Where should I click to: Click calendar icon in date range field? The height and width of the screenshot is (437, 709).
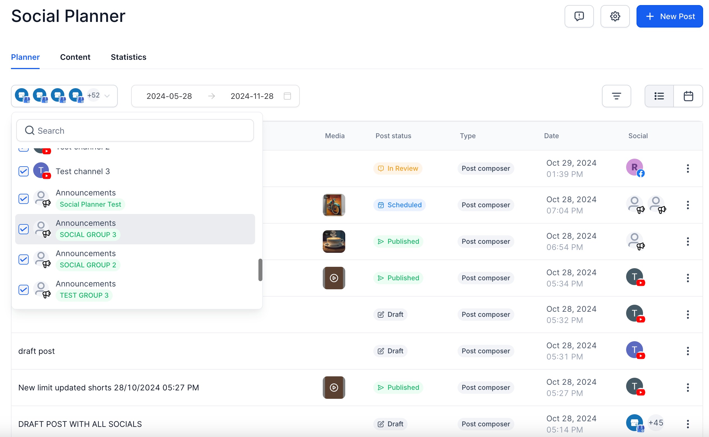tap(287, 96)
